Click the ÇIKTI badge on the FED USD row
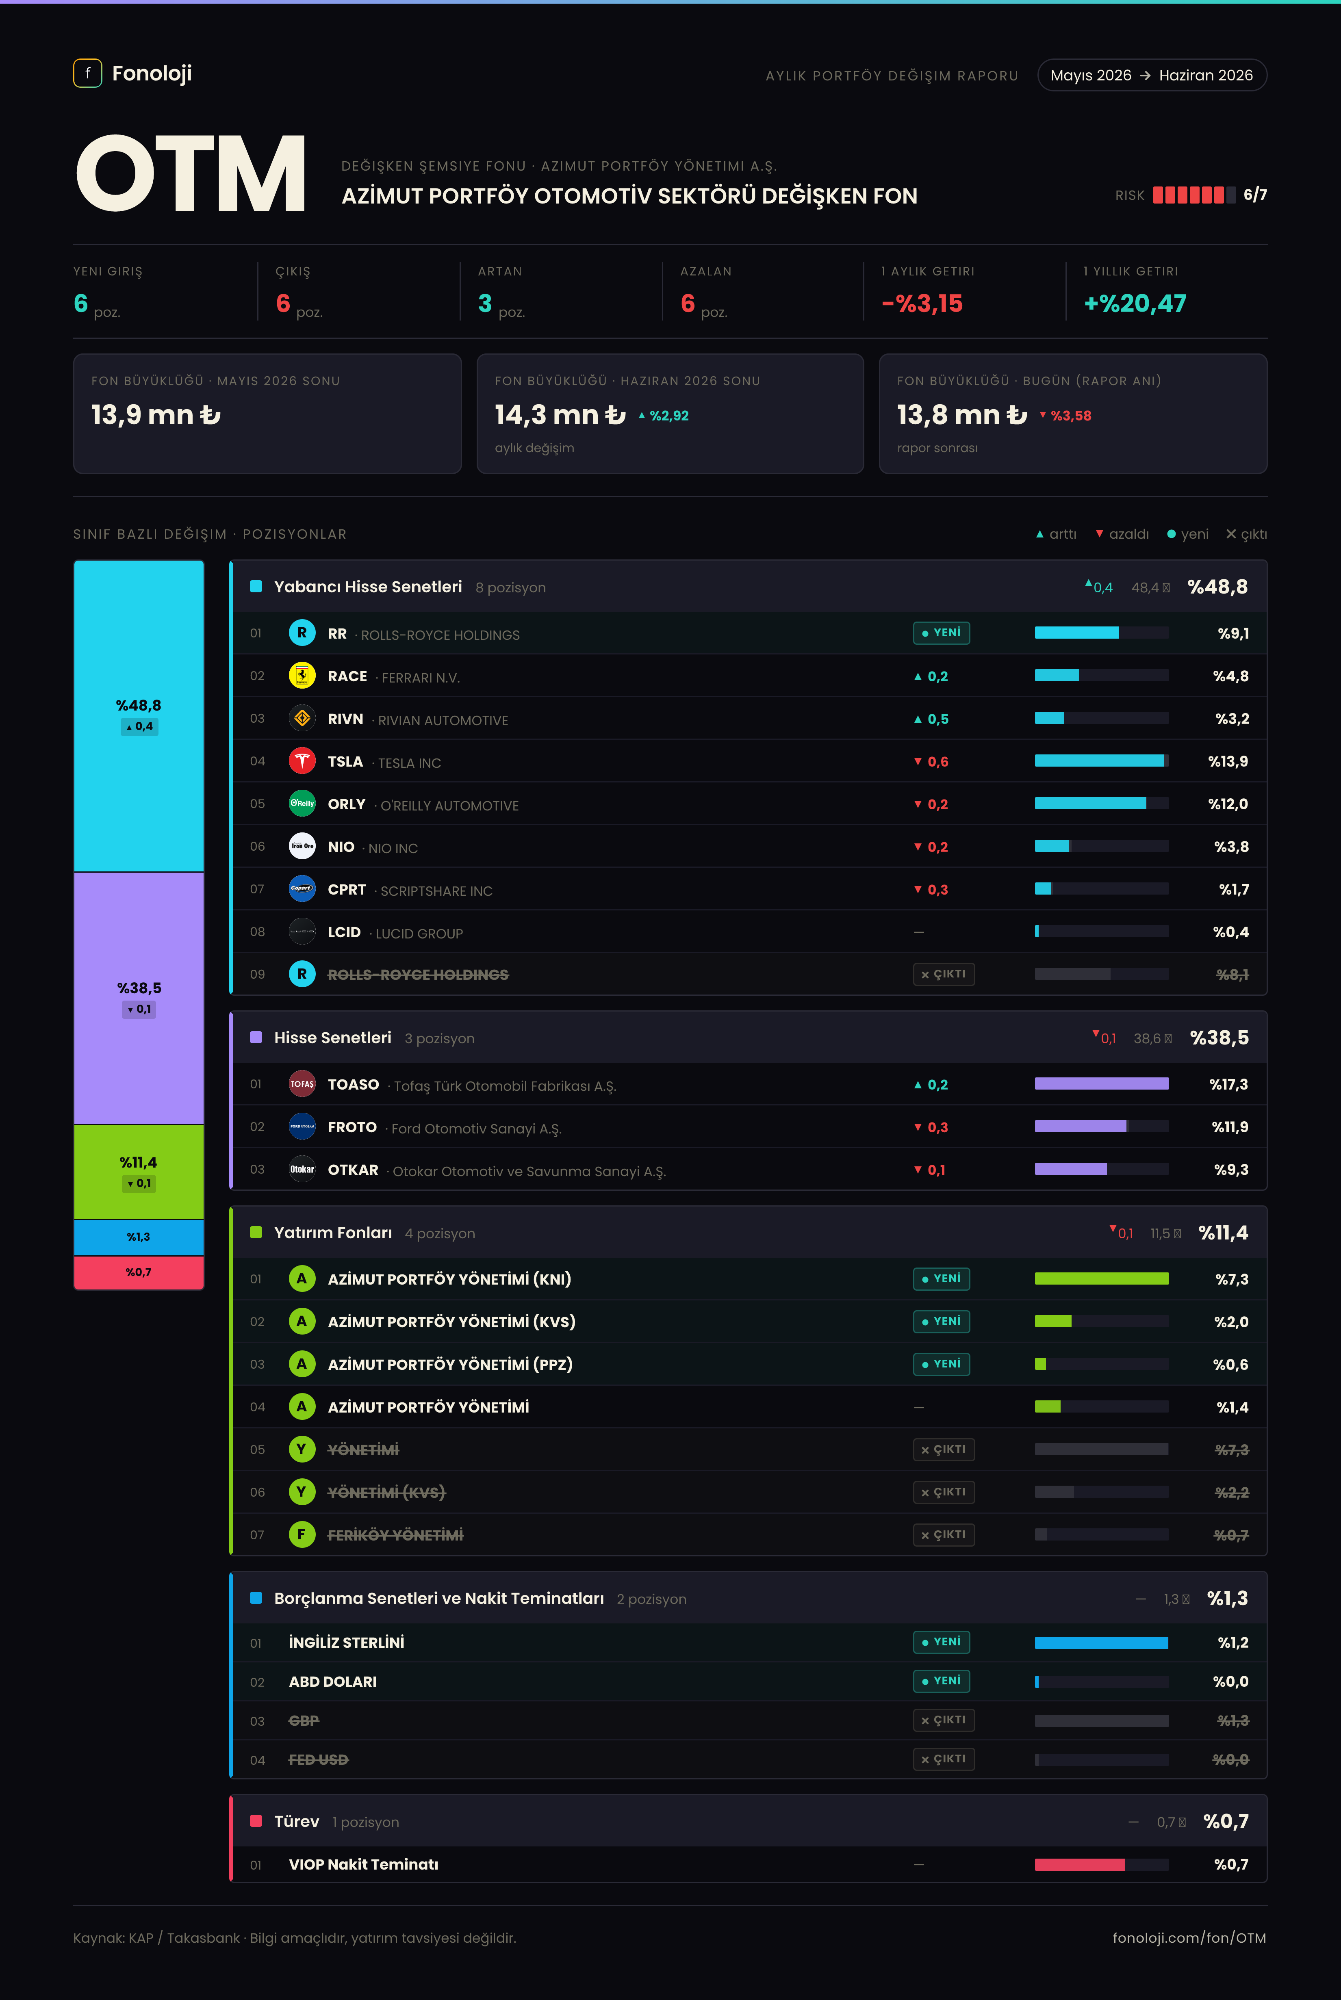This screenshot has height=2000, width=1341. coord(943,1759)
